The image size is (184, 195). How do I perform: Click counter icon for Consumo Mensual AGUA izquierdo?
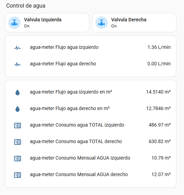click(18, 159)
